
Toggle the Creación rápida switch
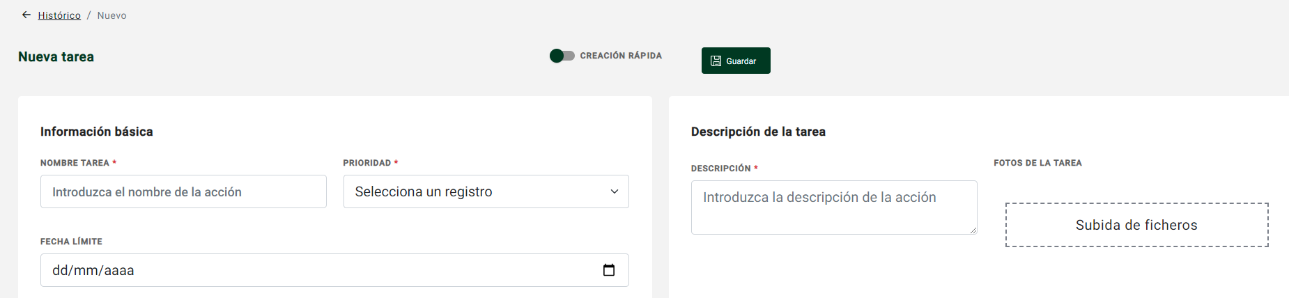(562, 56)
